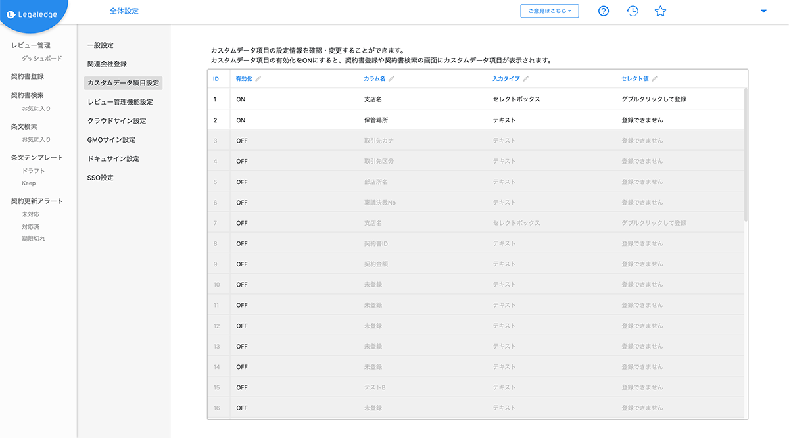Toggle the ON value for row 1
The height and width of the screenshot is (438, 789).
(x=241, y=99)
